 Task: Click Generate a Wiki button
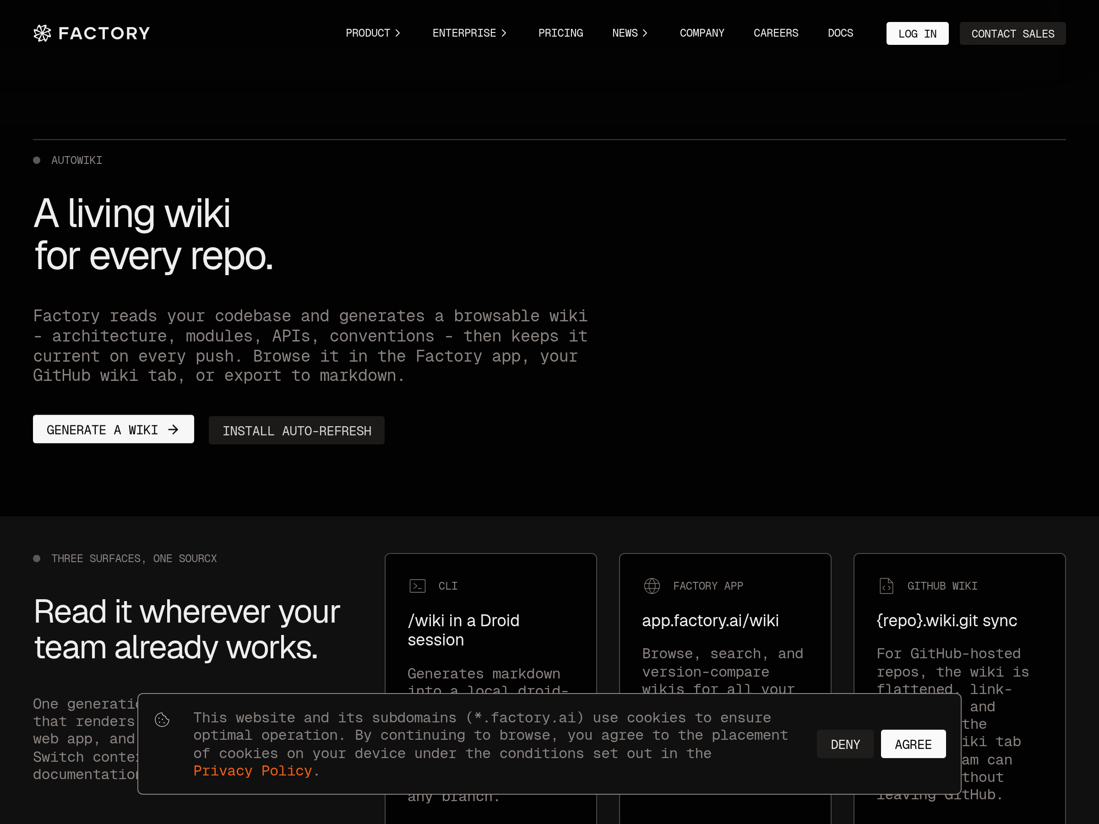pos(113,429)
